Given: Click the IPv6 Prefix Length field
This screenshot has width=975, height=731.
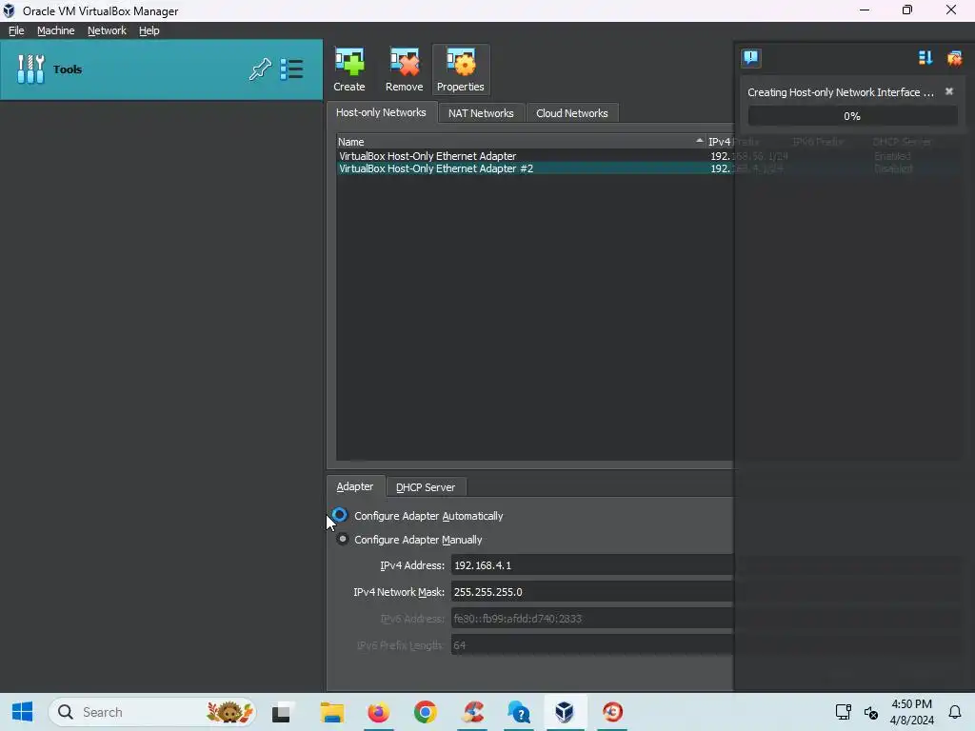Looking at the screenshot, I should coord(592,645).
